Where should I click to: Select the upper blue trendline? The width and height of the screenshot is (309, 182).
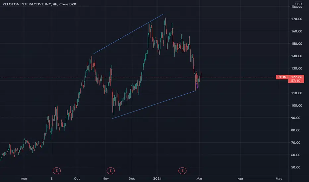coord(128,34)
